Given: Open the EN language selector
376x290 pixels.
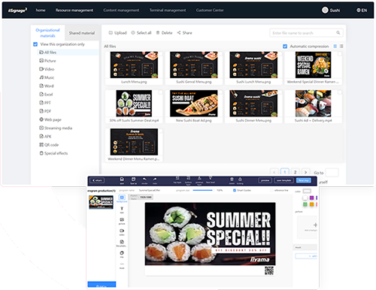Looking at the screenshot, I should tap(362, 11).
